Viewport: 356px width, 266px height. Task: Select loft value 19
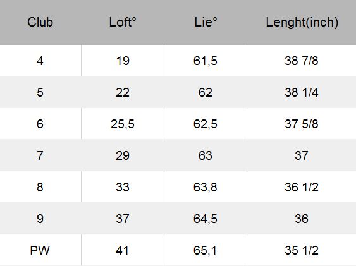[123, 61]
